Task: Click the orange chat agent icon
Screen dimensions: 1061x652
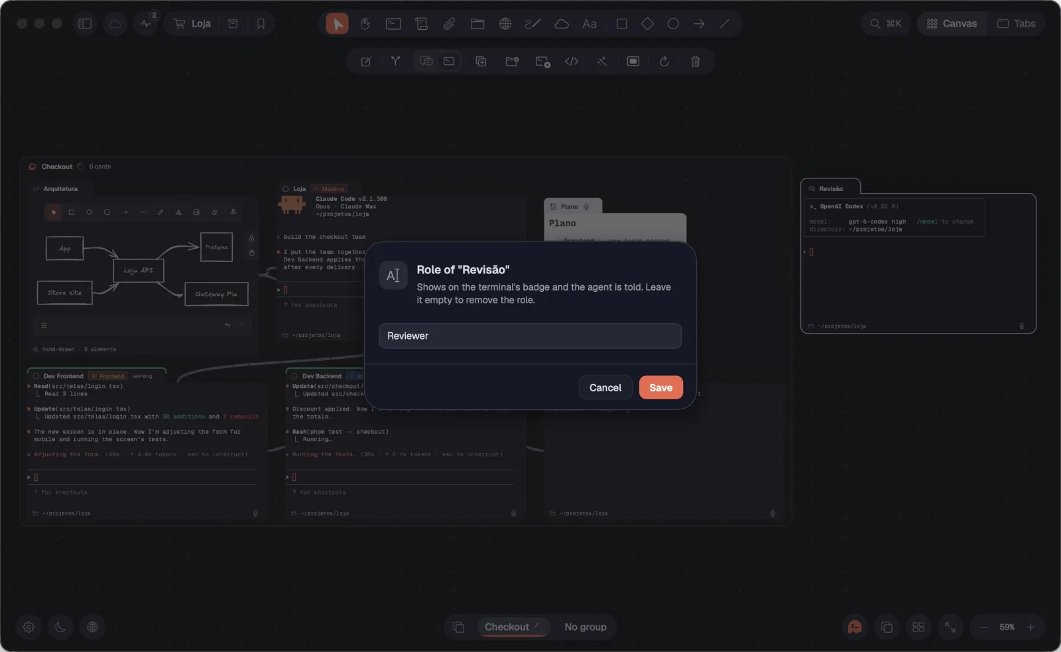Action: coord(855,627)
